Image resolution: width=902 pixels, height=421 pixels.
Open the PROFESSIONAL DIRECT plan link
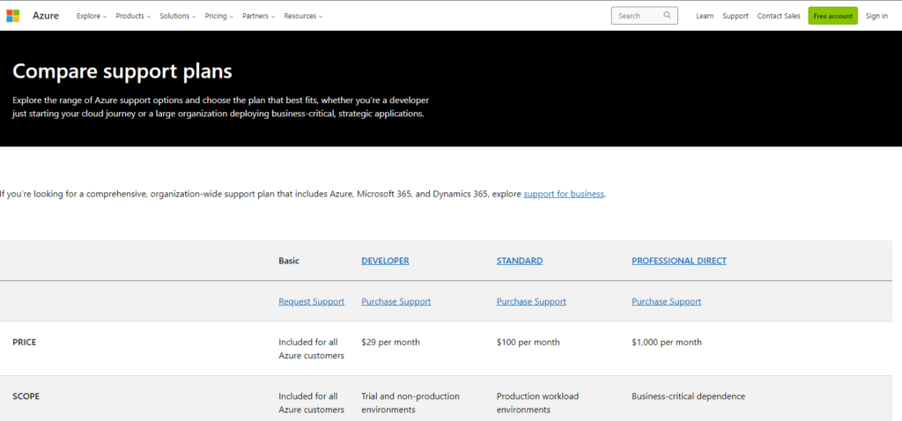point(679,261)
